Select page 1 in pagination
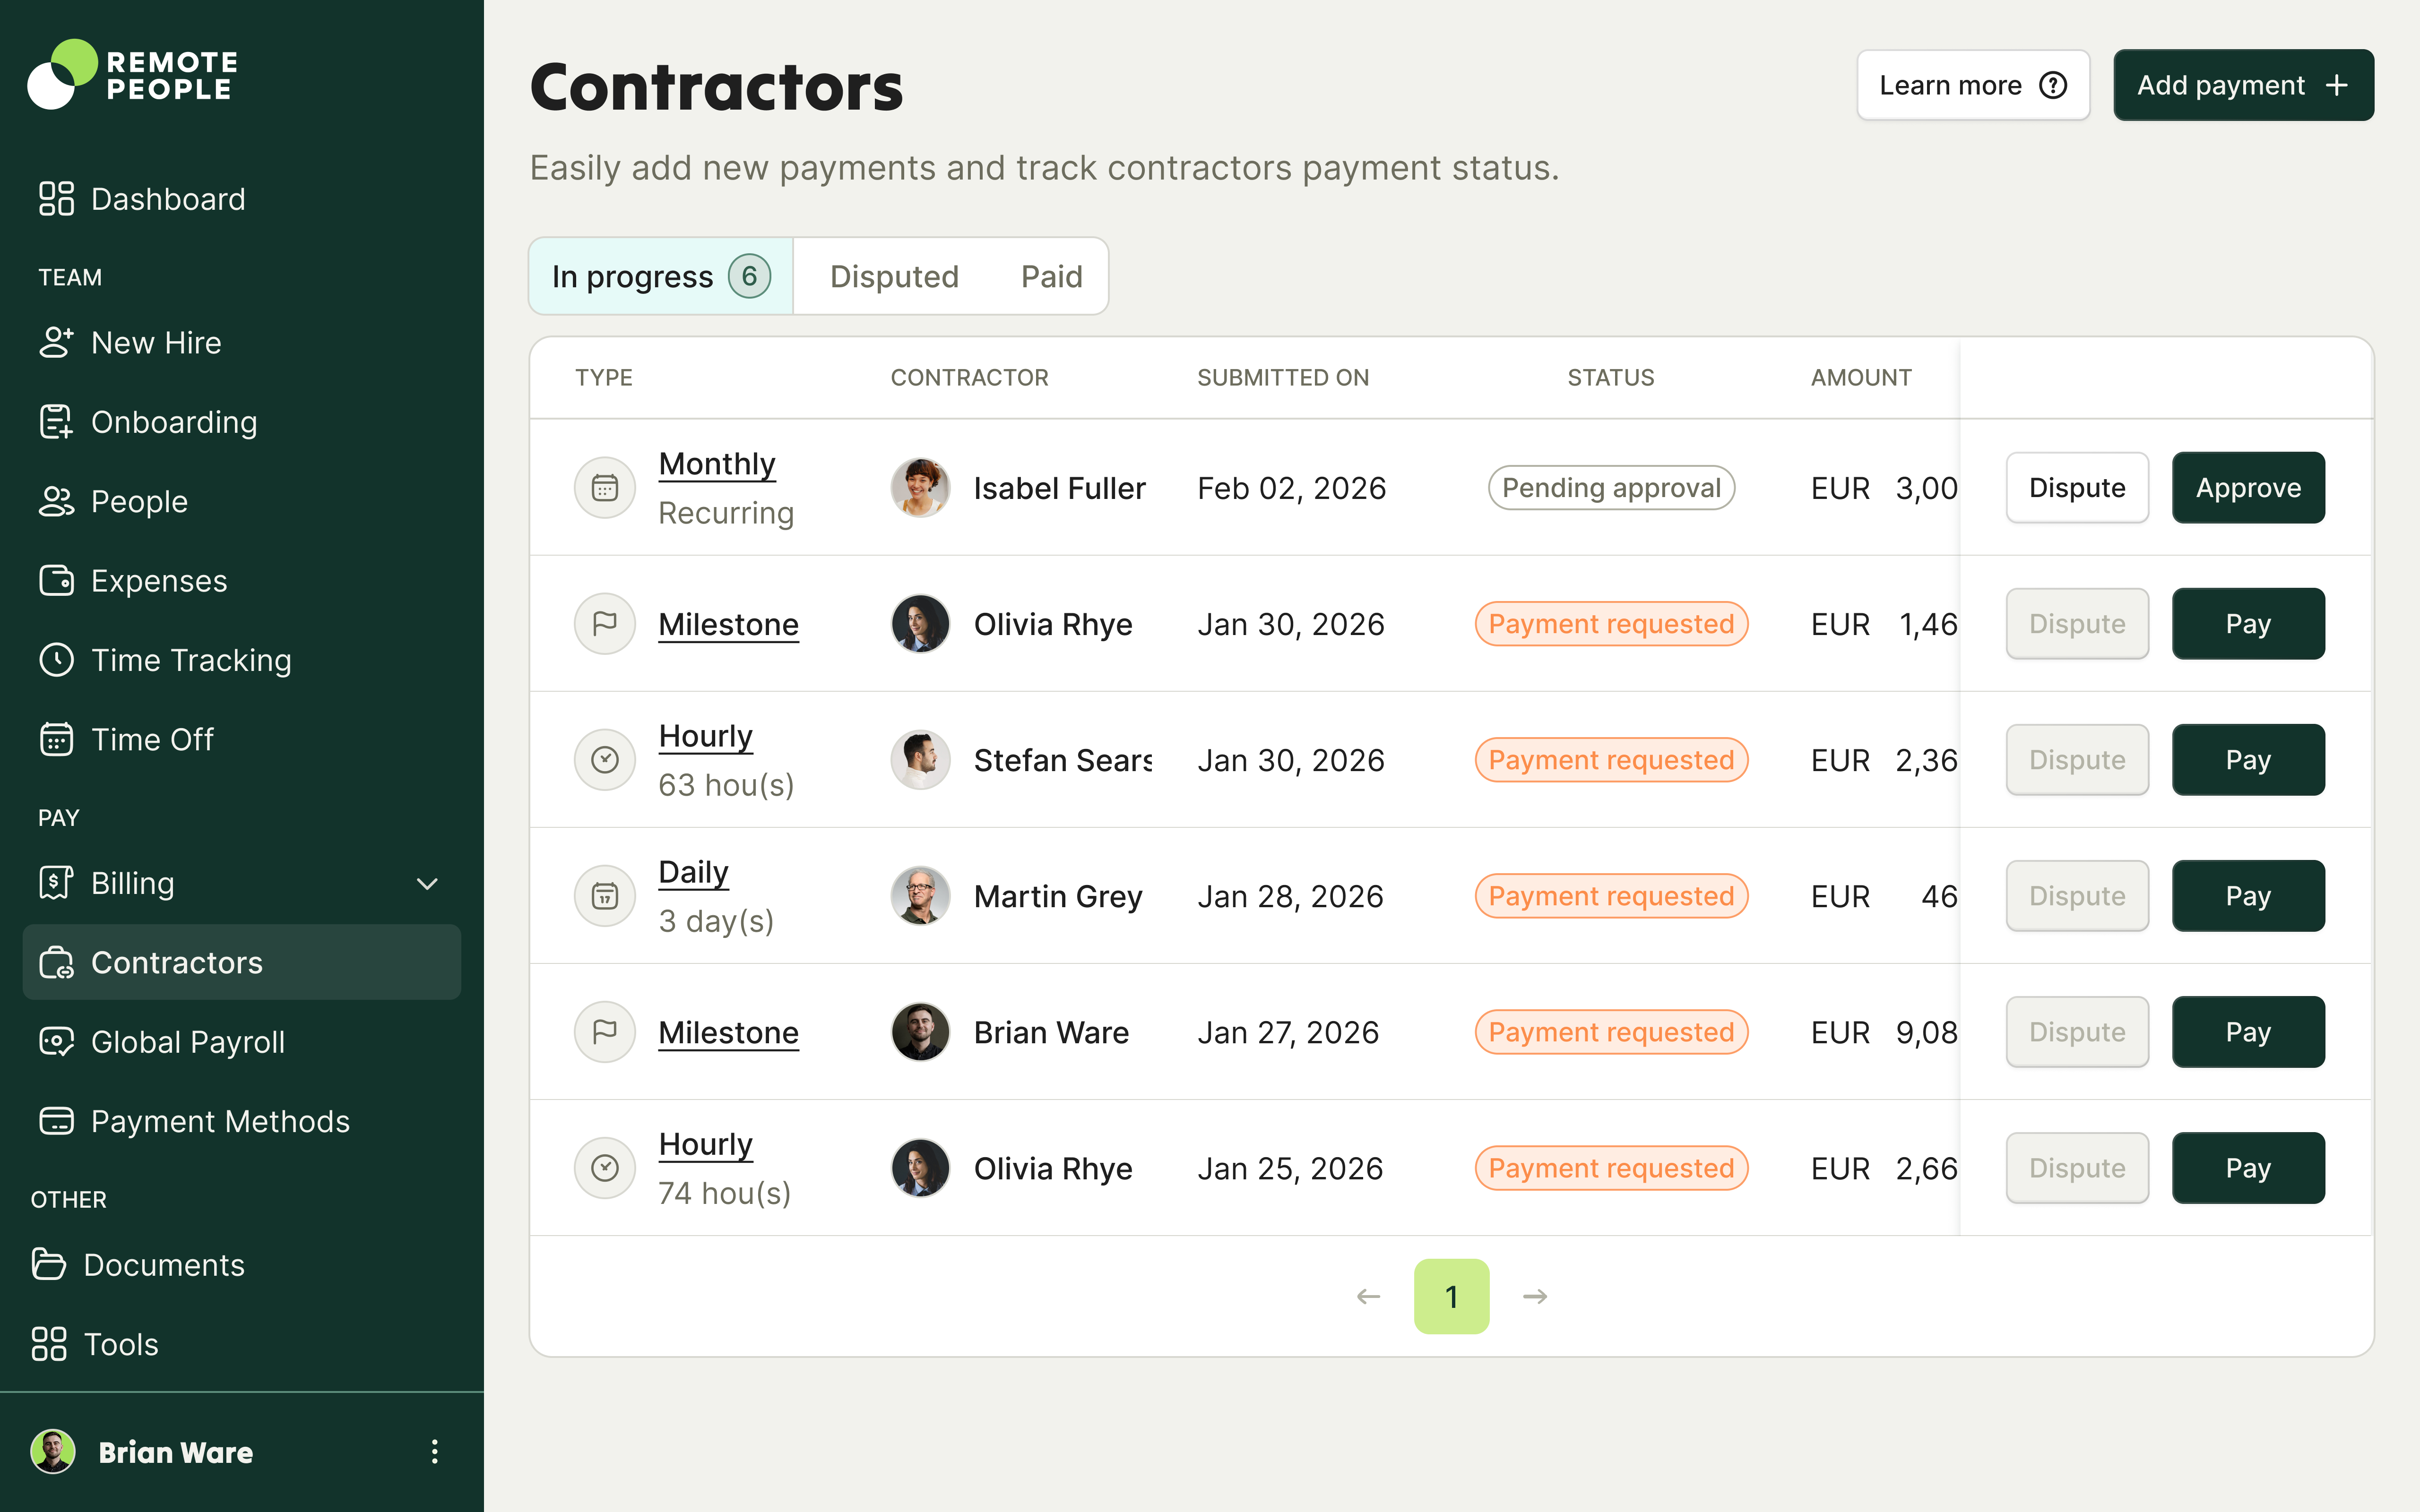The image size is (2420, 1512). (x=1451, y=1297)
